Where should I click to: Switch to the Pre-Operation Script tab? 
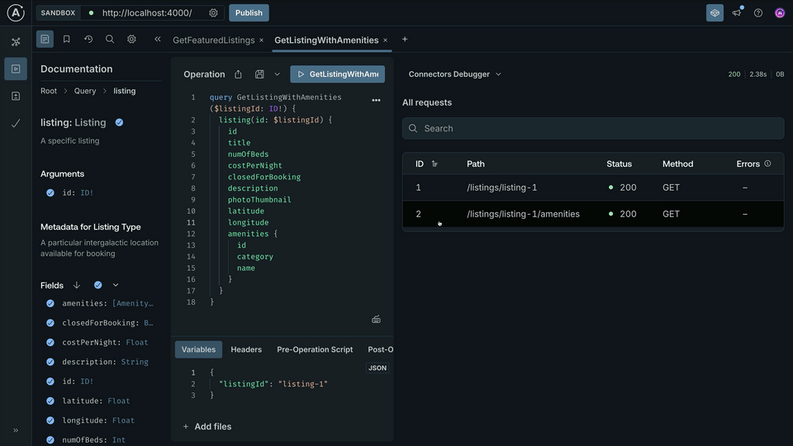tap(315, 349)
